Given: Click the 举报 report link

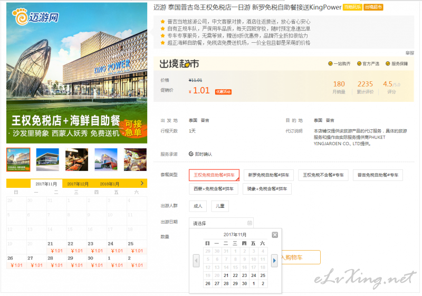Looking at the screenshot, I should [x=410, y=53].
